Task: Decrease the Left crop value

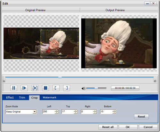Action: click(x=57, y=113)
